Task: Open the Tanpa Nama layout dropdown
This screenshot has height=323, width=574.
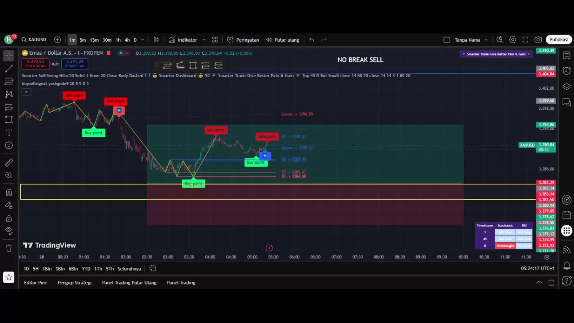Action: point(471,40)
